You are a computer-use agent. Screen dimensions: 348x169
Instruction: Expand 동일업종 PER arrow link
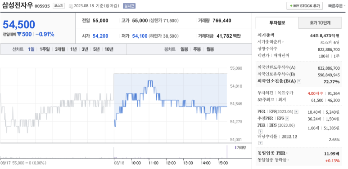pyautogui.click(x=286, y=153)
